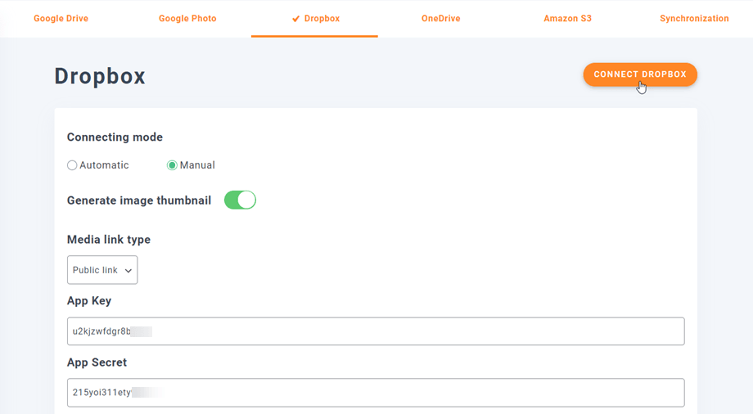Open the Amazon S3 tab
The image size is (753, 414).
567,18
